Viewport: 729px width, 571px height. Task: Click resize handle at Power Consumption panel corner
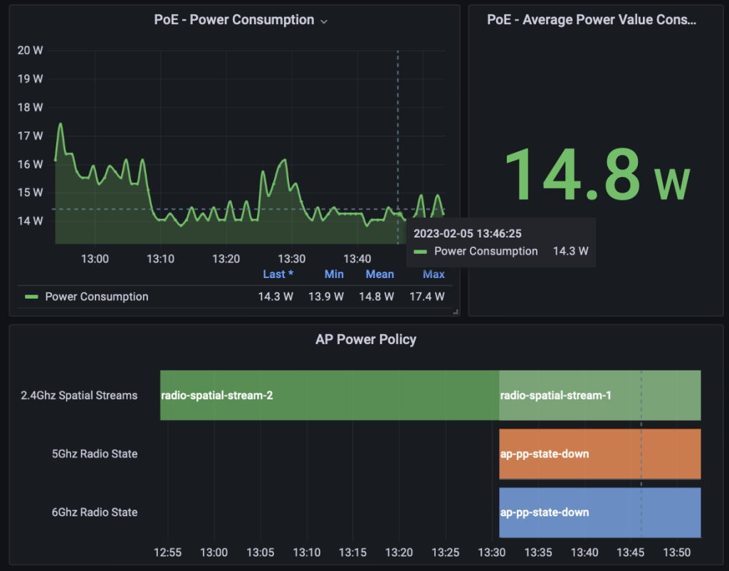(456, 311)
